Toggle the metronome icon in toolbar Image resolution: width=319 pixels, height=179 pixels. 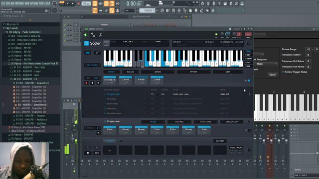pyautogui.click(x=95, y=3)
